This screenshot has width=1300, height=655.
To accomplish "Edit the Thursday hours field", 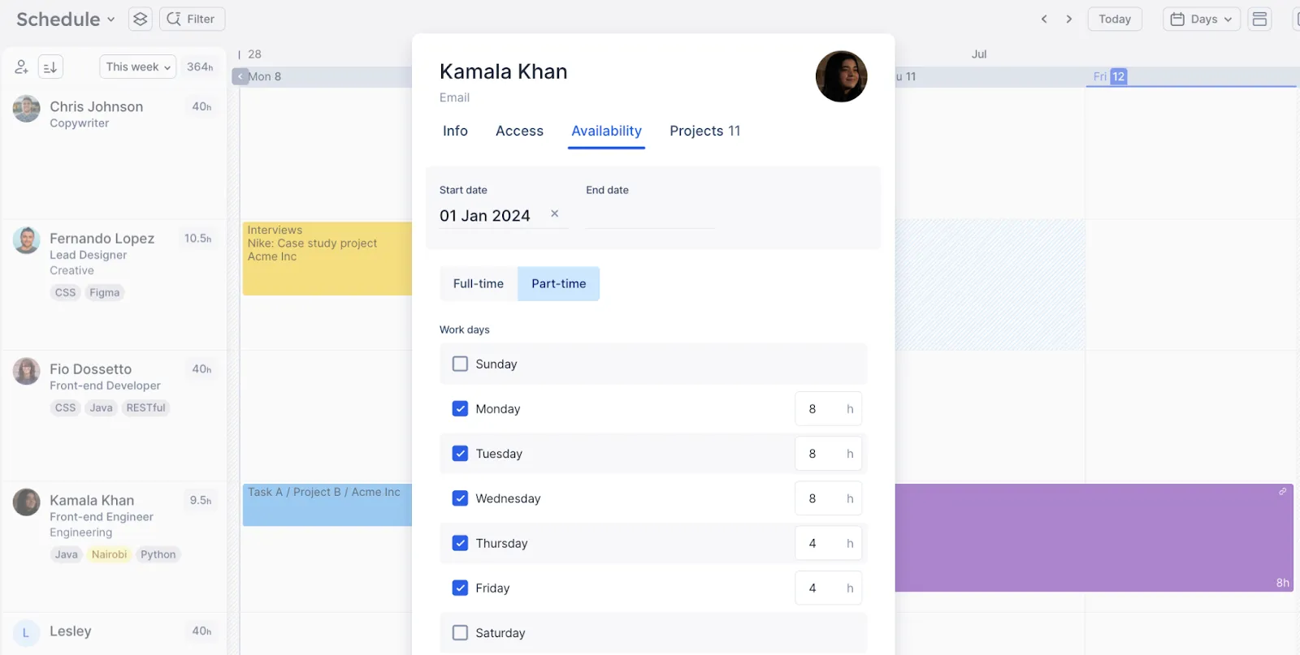I will 828,543.
